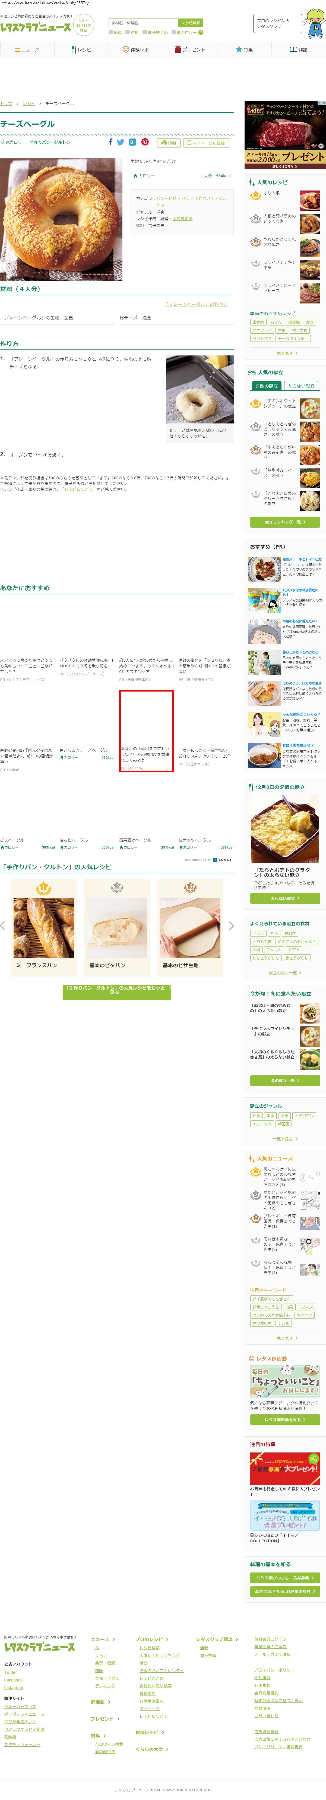Focus the 食材名・料理名 search field
Screen dimensions: 326x1800
tap(144, 23)
